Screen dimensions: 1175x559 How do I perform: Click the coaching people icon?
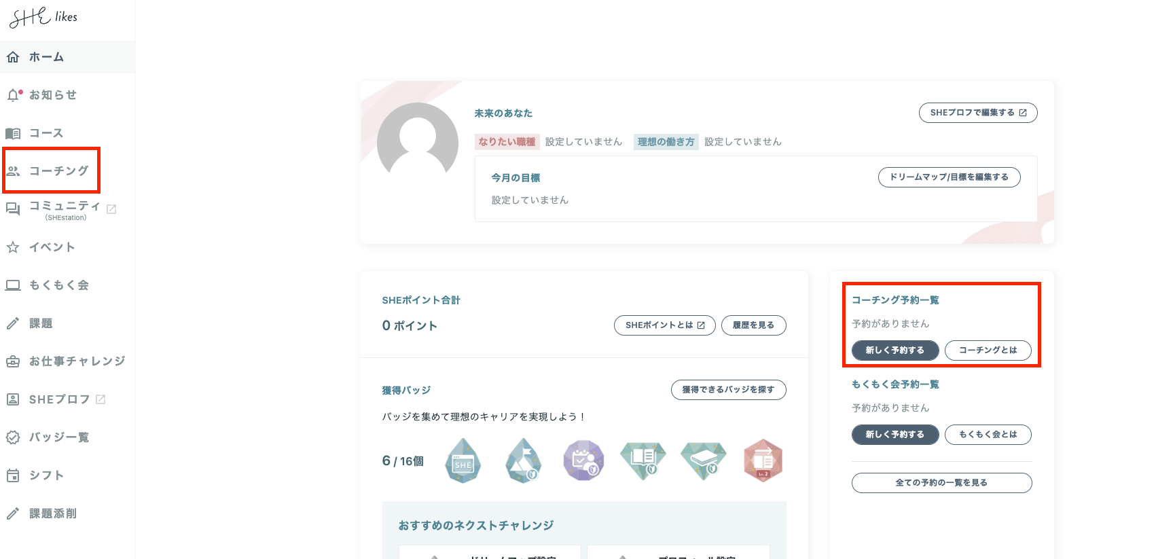[13, 171]
